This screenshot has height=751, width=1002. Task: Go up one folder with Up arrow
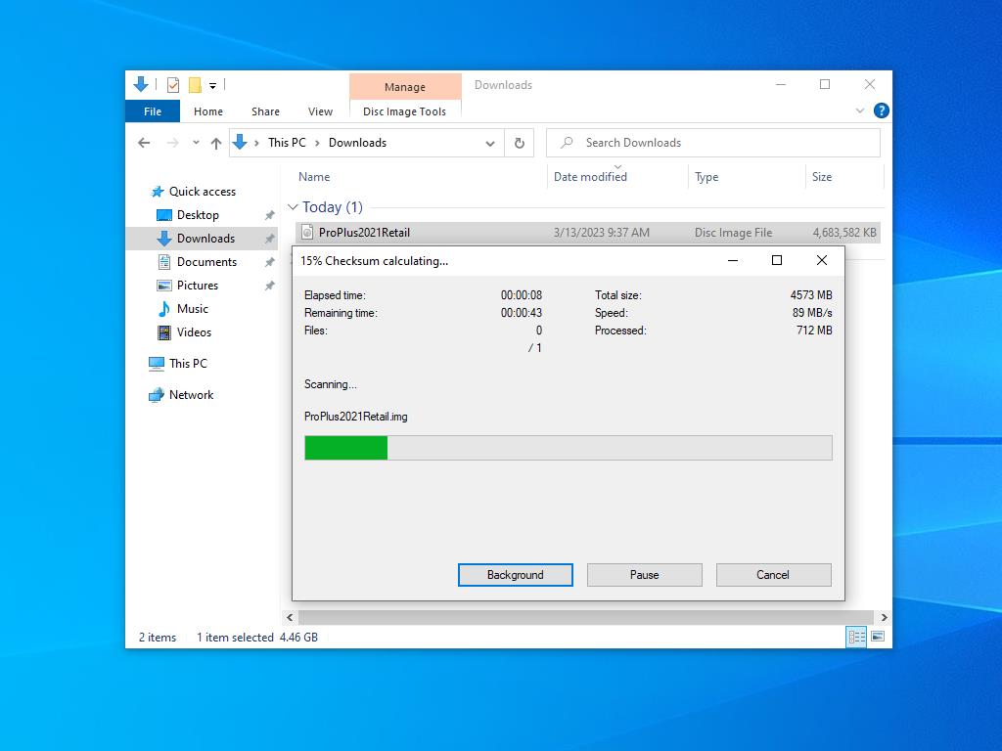[216, 143]
